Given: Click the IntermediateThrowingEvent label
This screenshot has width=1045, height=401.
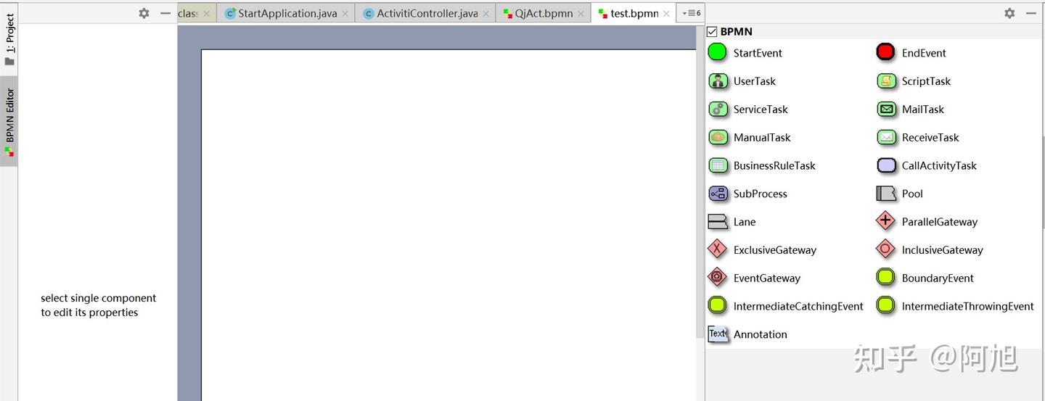Looking at the screenshot, I should click(x=968, y=306).
